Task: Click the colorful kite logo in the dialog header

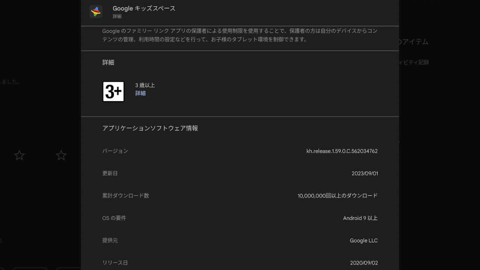Action: pyautogui.click(x=95, y=11)
